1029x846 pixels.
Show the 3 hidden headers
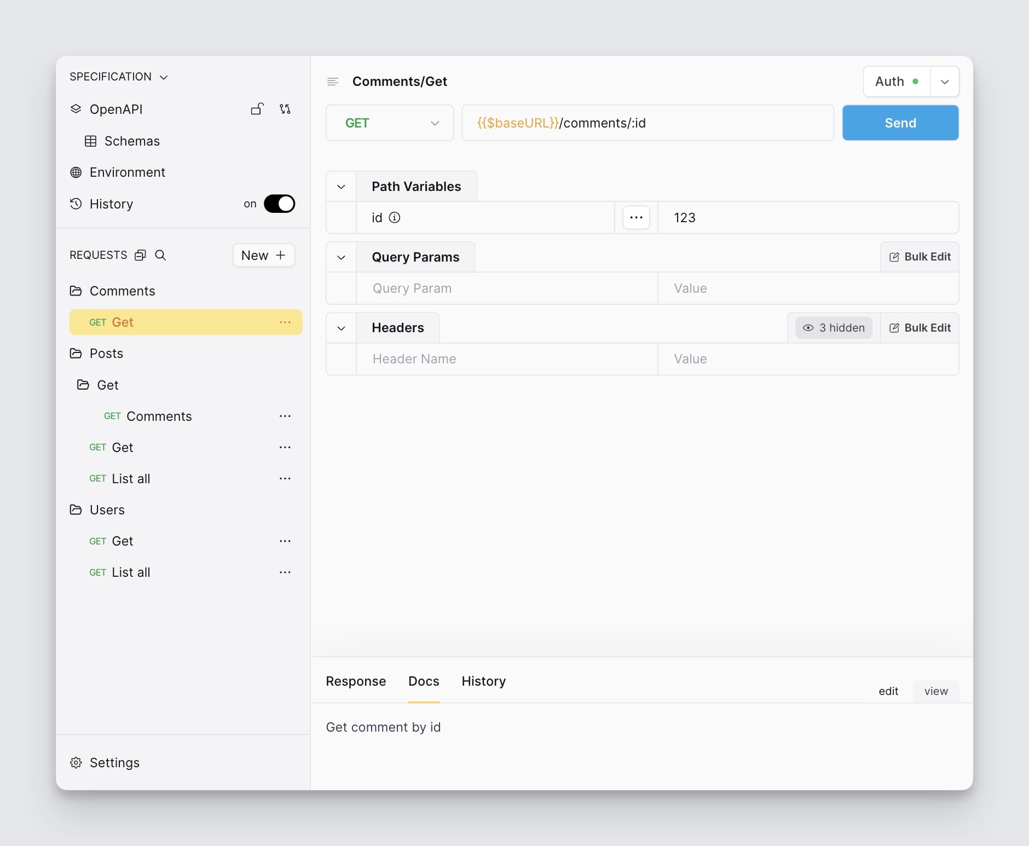point(834,328)
